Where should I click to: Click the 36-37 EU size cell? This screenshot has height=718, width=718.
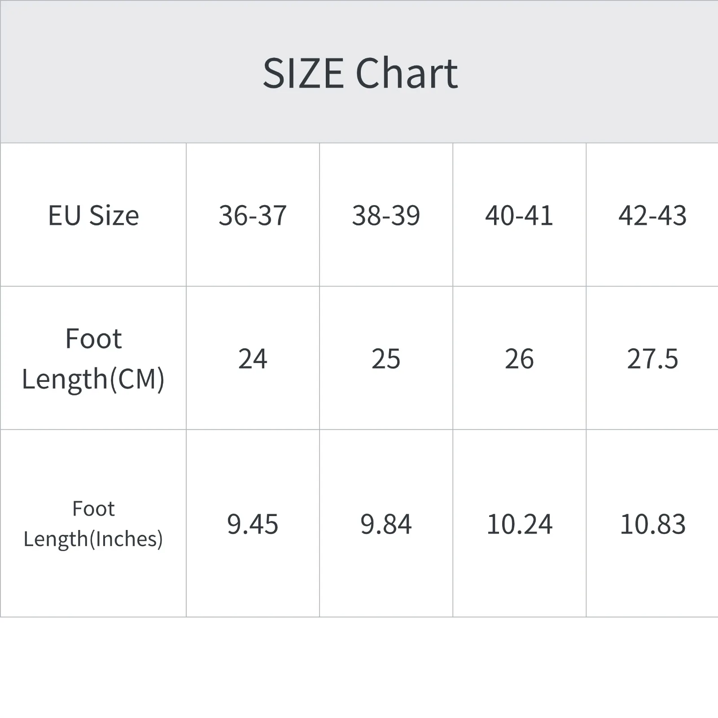[x=253, y=215]
